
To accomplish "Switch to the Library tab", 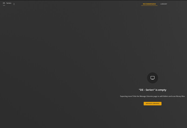I will [164, 4].
